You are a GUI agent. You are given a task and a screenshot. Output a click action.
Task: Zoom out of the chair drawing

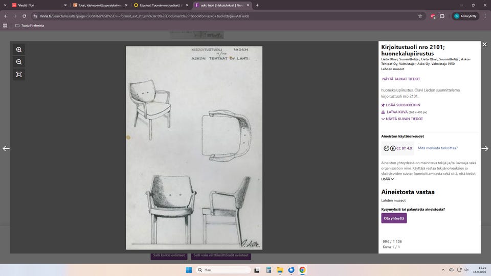[19, 62]
